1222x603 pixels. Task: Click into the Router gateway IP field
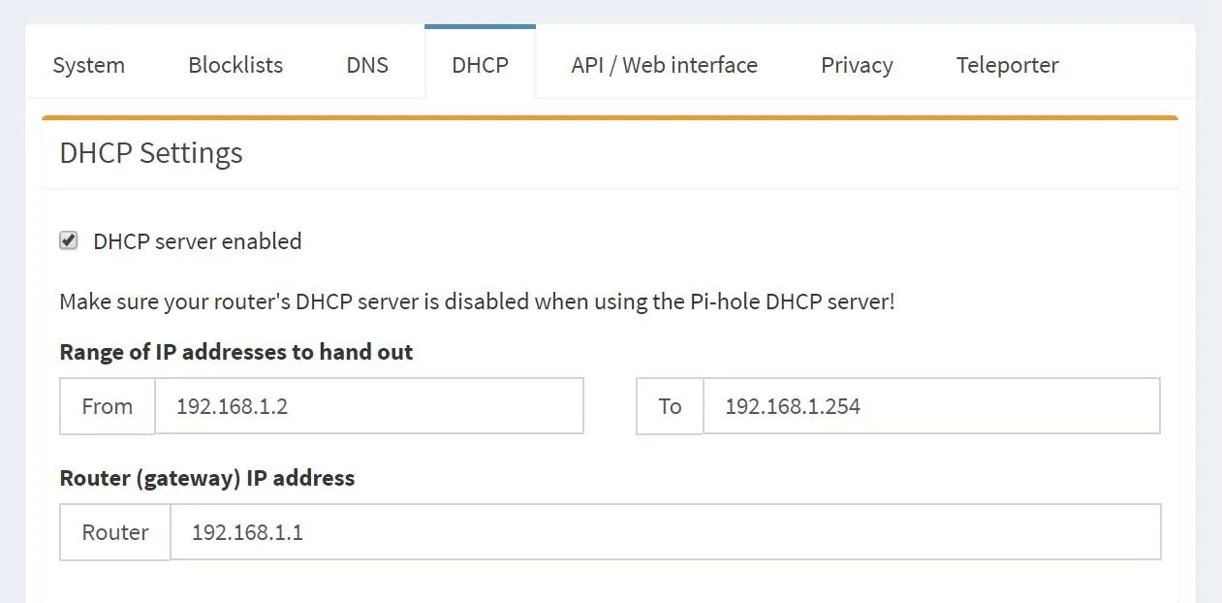pos(666,532)
